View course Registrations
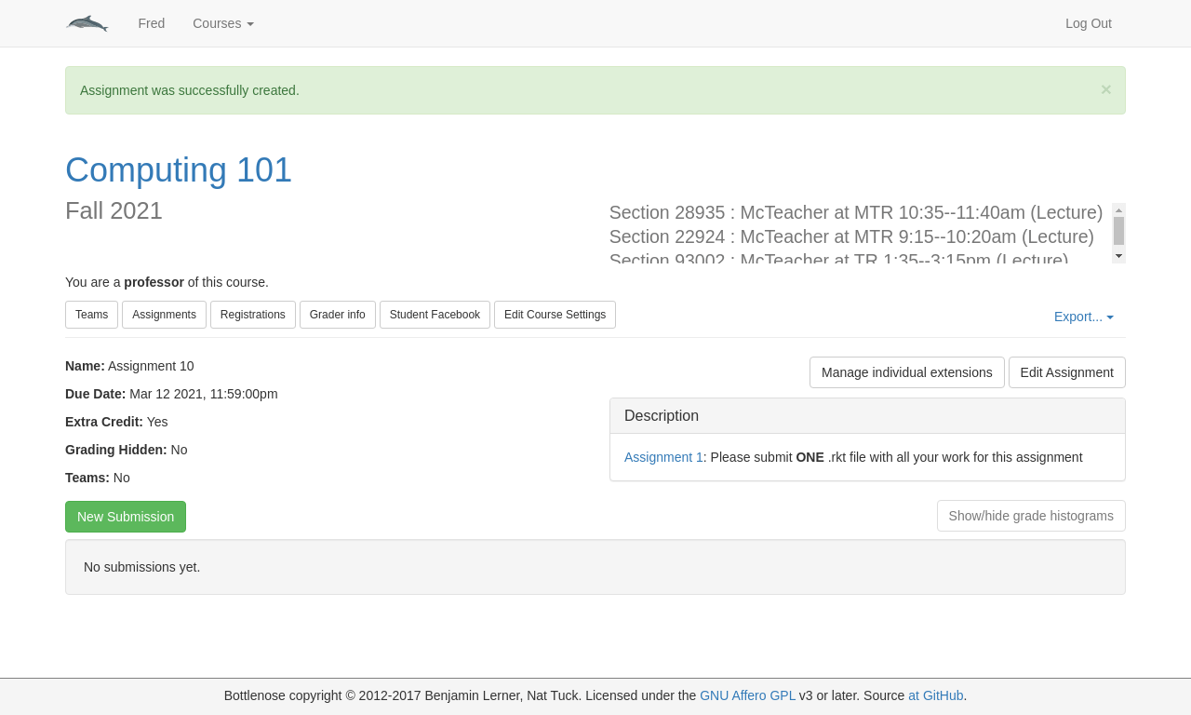Image resolution: width=1191 pixels, height=715 pixels. (x=252, y=315)
